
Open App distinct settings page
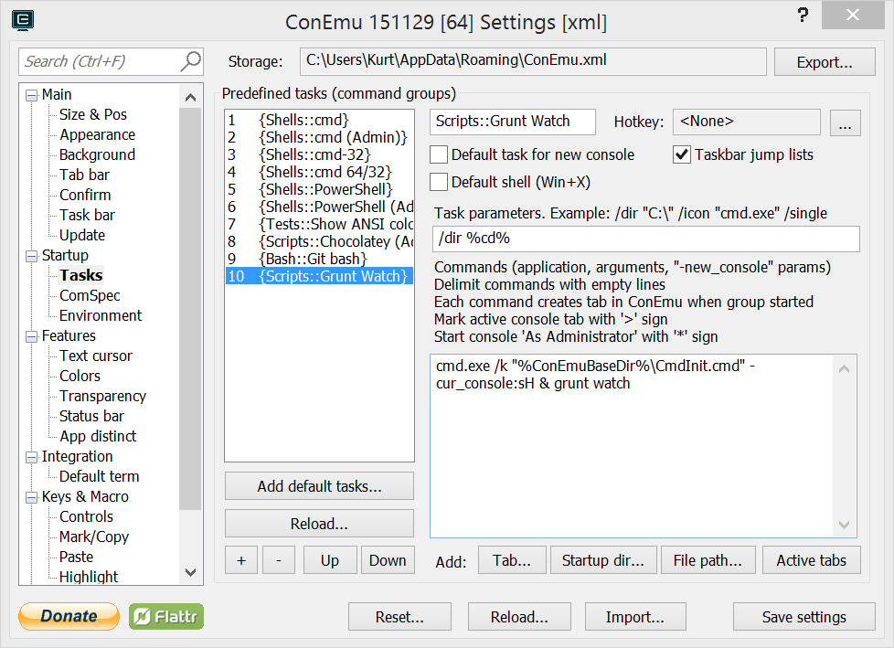[x=98, y=437]
